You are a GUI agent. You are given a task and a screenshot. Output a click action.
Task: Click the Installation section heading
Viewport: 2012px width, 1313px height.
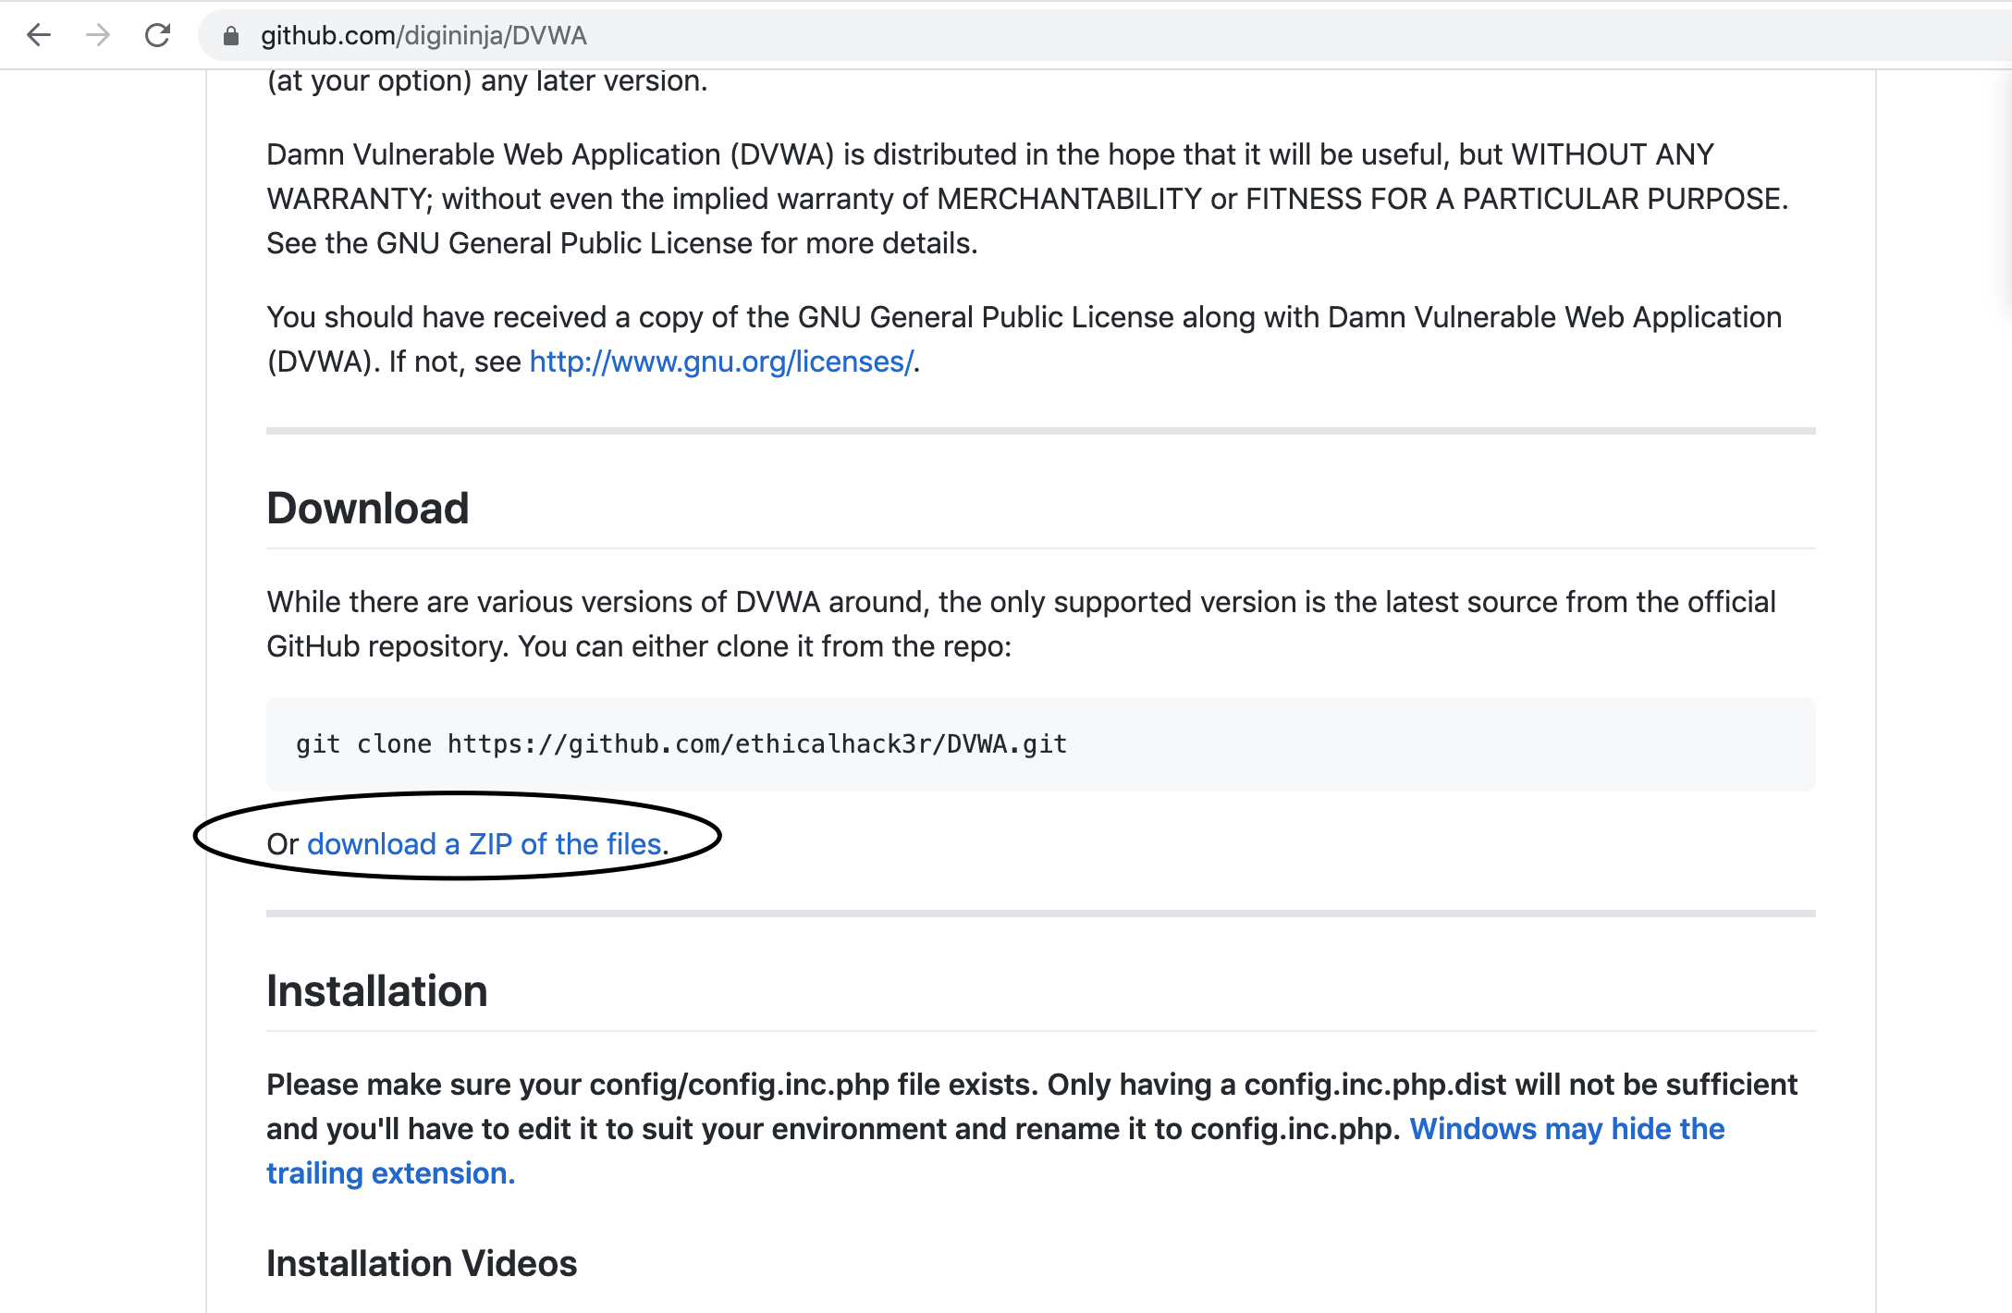[x=377, y=991]
